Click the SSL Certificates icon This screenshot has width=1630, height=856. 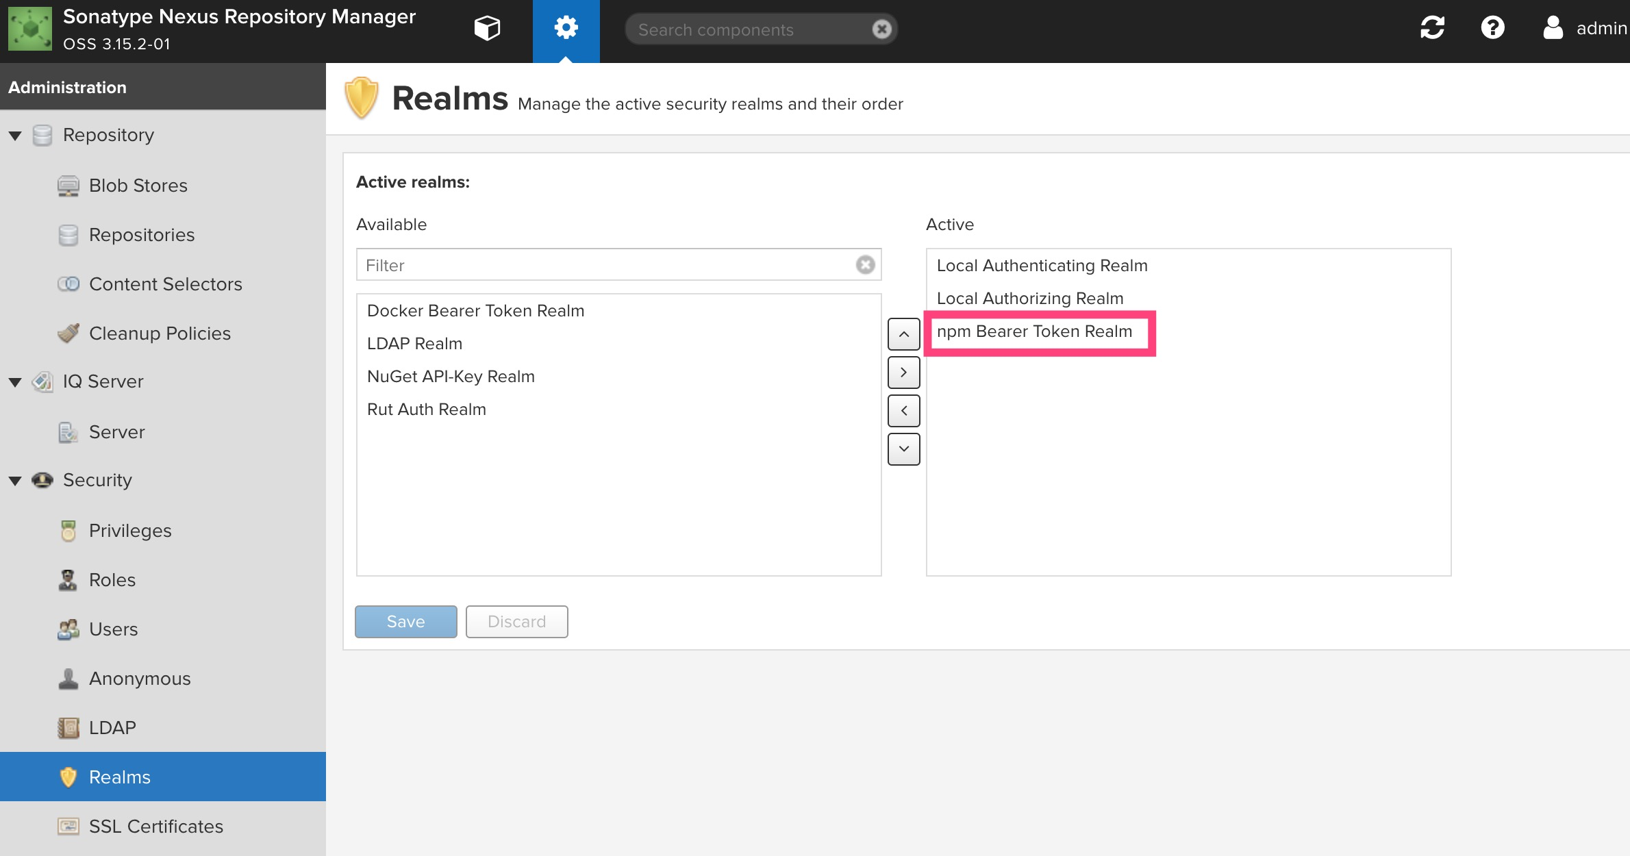click(68, 826)
